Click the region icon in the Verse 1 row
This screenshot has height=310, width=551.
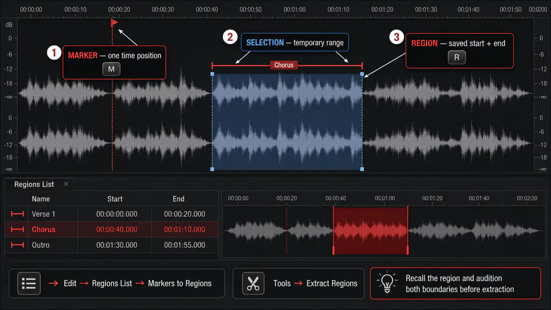17,214
